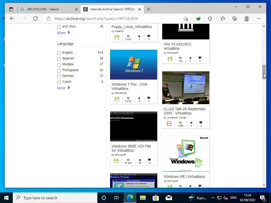Check the arch linux filter
Screen dimensions: 271x203
pos(59,27)
